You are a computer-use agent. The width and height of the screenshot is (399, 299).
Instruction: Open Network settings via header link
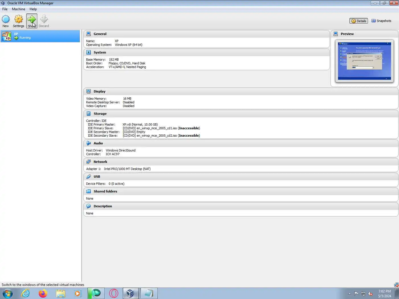[x=100, y=162]
